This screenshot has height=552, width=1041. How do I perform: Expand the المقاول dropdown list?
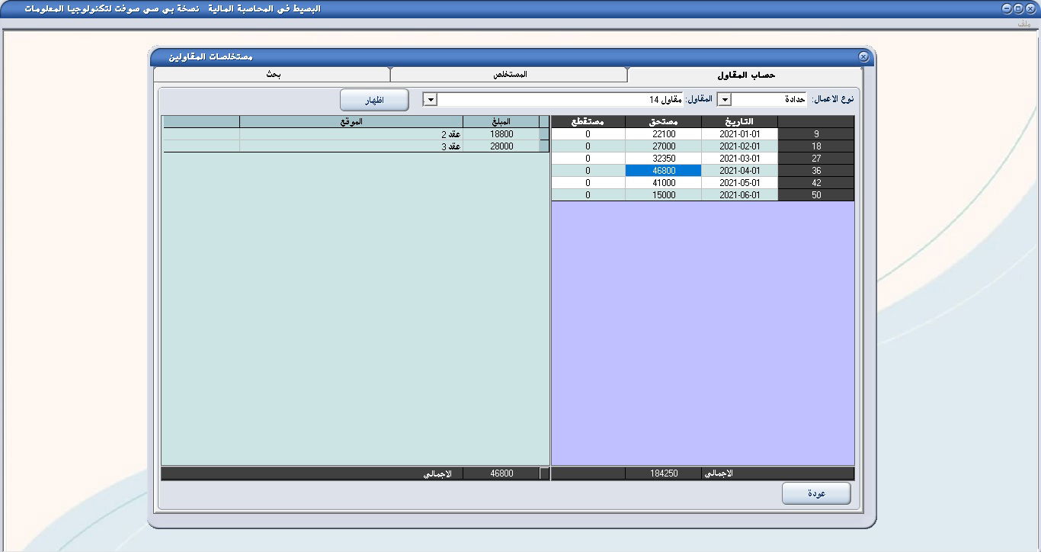tap(430, 100)
